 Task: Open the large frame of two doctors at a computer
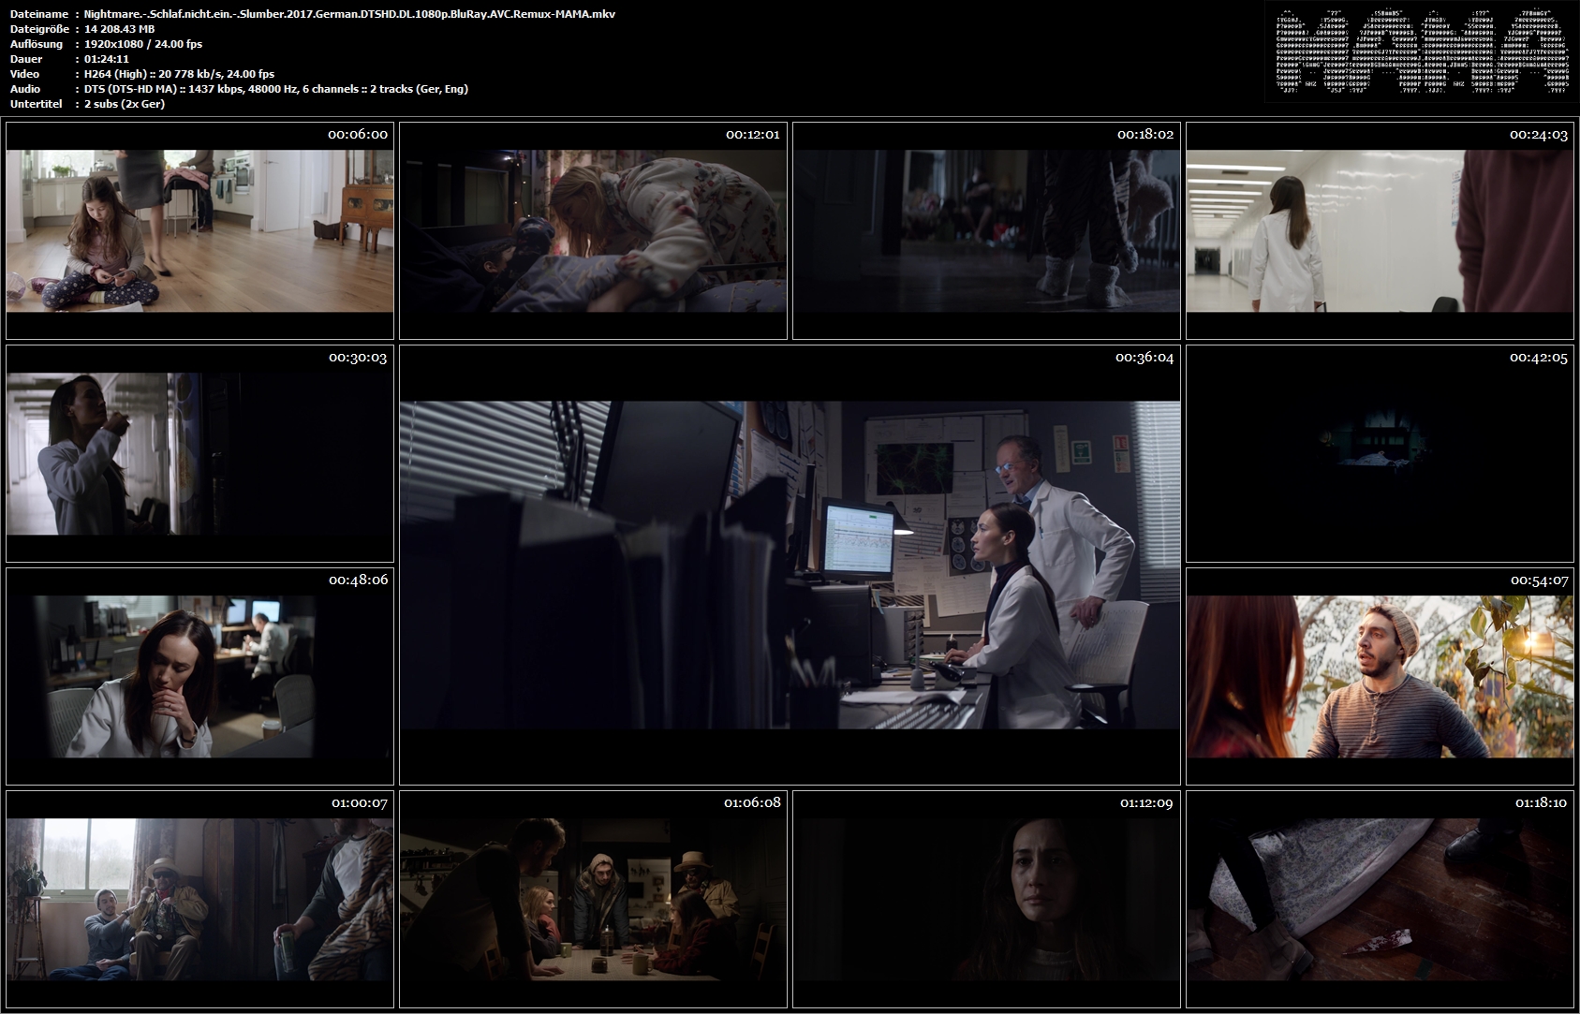pyautogui.click(x=790, y=566)
